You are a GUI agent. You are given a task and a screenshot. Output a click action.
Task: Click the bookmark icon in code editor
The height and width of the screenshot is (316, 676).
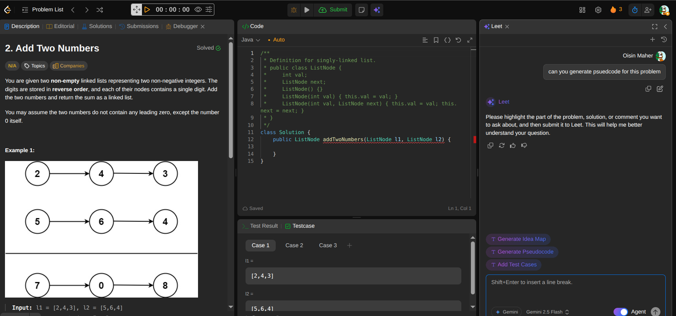(436, 40)
